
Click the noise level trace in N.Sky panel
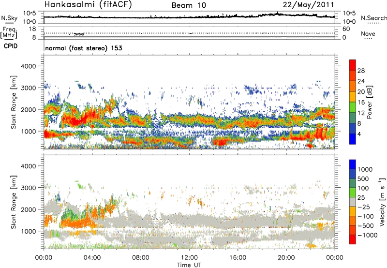189,17
